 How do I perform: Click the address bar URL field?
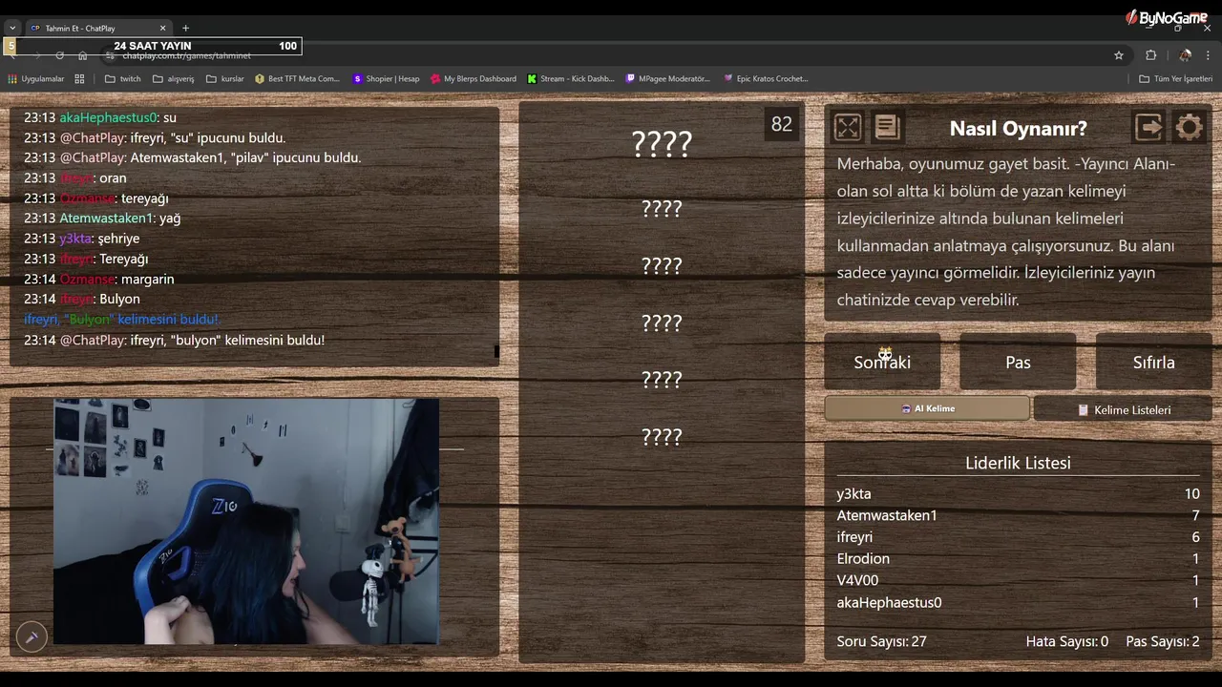[611, 55]
